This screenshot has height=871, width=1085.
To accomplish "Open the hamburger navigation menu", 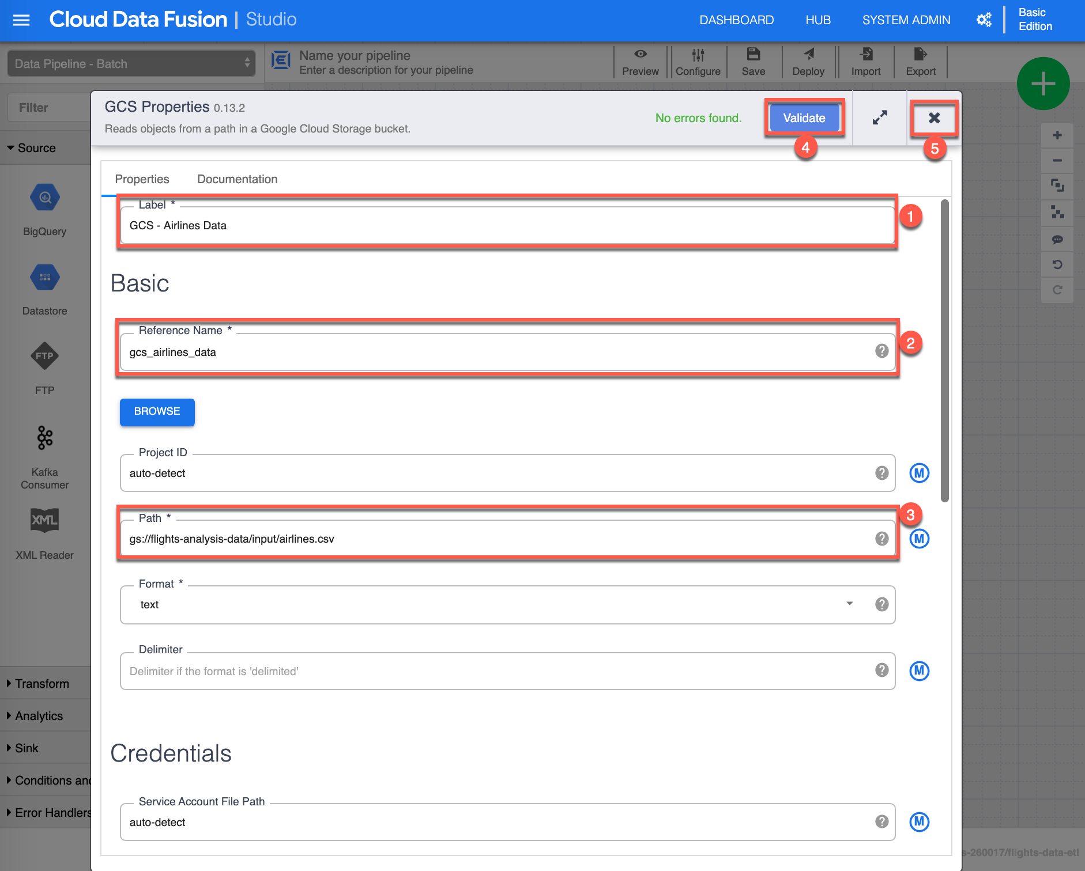I will (21, 20).
